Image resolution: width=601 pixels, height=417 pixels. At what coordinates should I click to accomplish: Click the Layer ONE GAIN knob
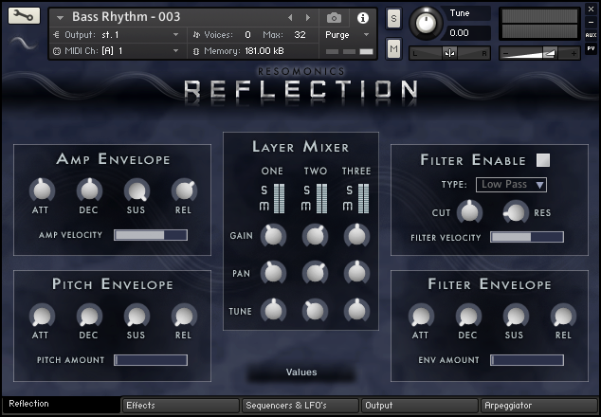pos(273,236)
